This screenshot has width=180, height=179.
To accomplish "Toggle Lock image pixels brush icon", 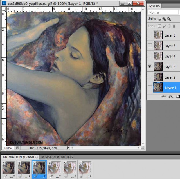I will point(164,26).
